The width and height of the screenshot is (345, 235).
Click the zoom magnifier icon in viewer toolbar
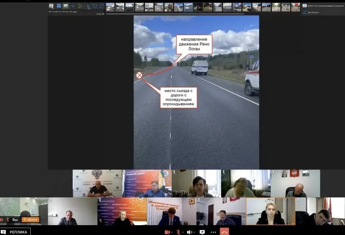pyautogui.click(x=51, y=6)
